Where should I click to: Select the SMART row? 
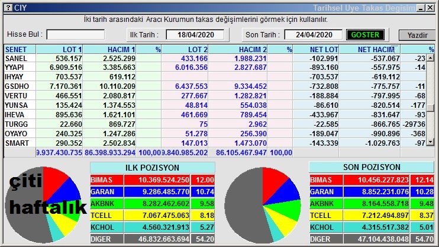click(215, 143)
